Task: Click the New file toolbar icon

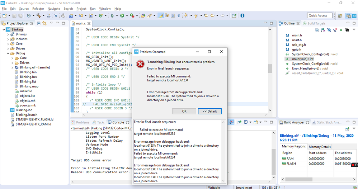Action: point(4,15)
